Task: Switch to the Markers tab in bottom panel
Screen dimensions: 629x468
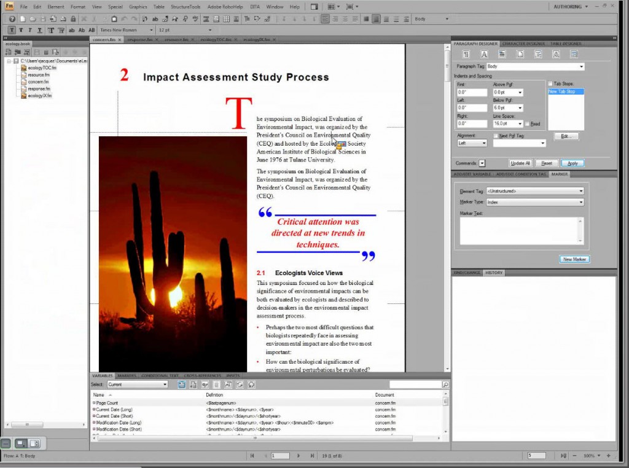Action: [x=127, y=376]
